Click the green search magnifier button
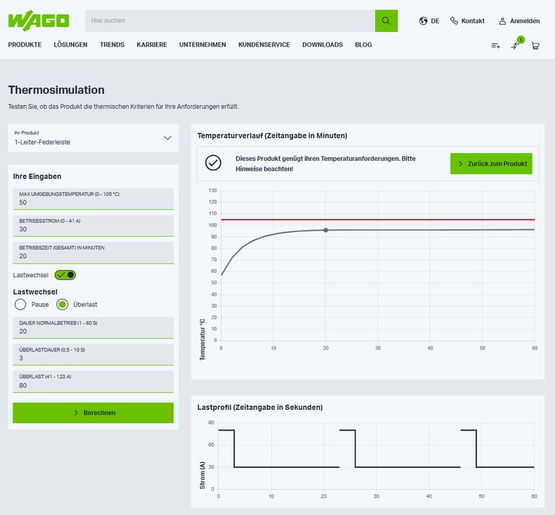555x515 pixels. pyautogui.click(x=386, y=21)
